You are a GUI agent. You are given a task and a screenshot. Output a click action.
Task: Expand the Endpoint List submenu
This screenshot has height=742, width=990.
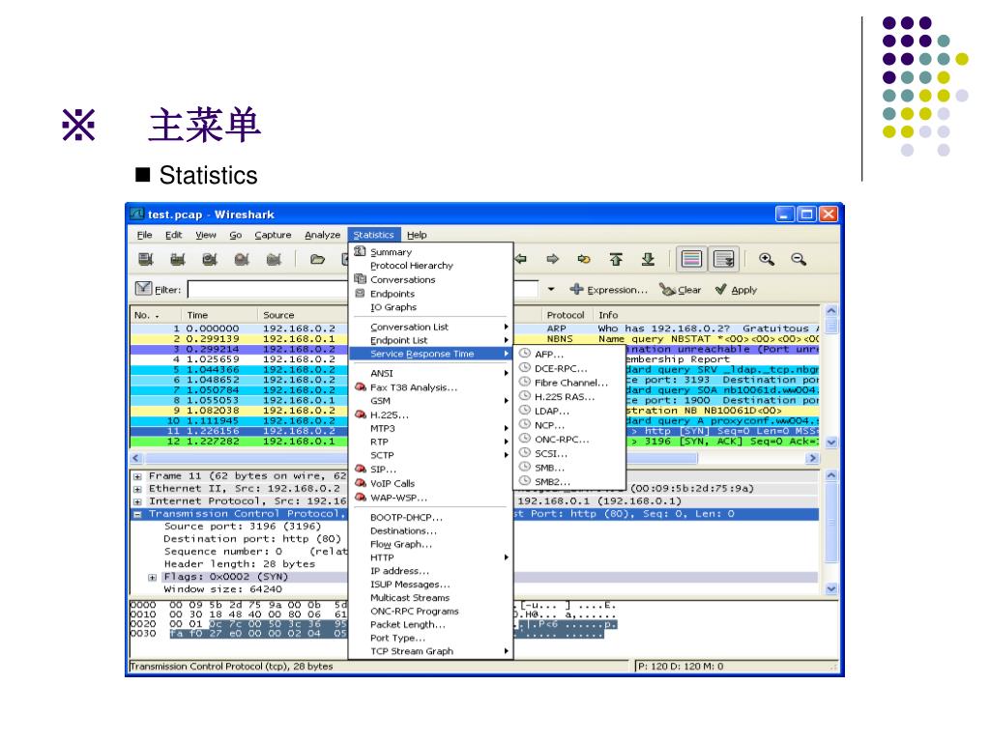click(x=429, y=340)
